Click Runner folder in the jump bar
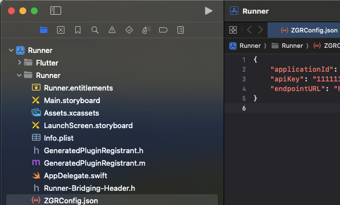 click(287, 46)
